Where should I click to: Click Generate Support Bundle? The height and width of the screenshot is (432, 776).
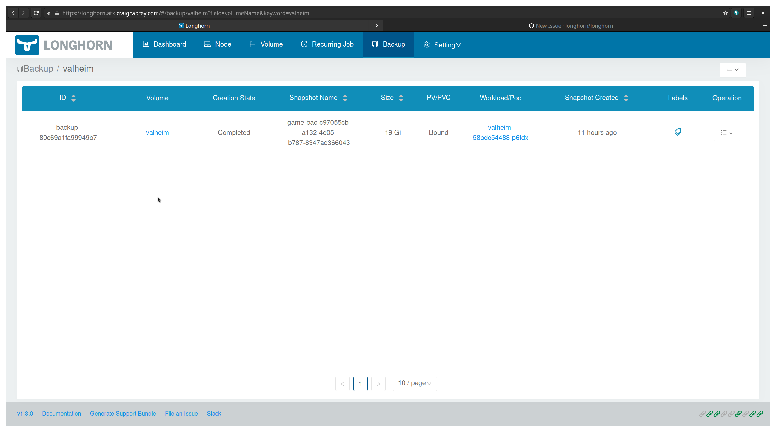123,413
